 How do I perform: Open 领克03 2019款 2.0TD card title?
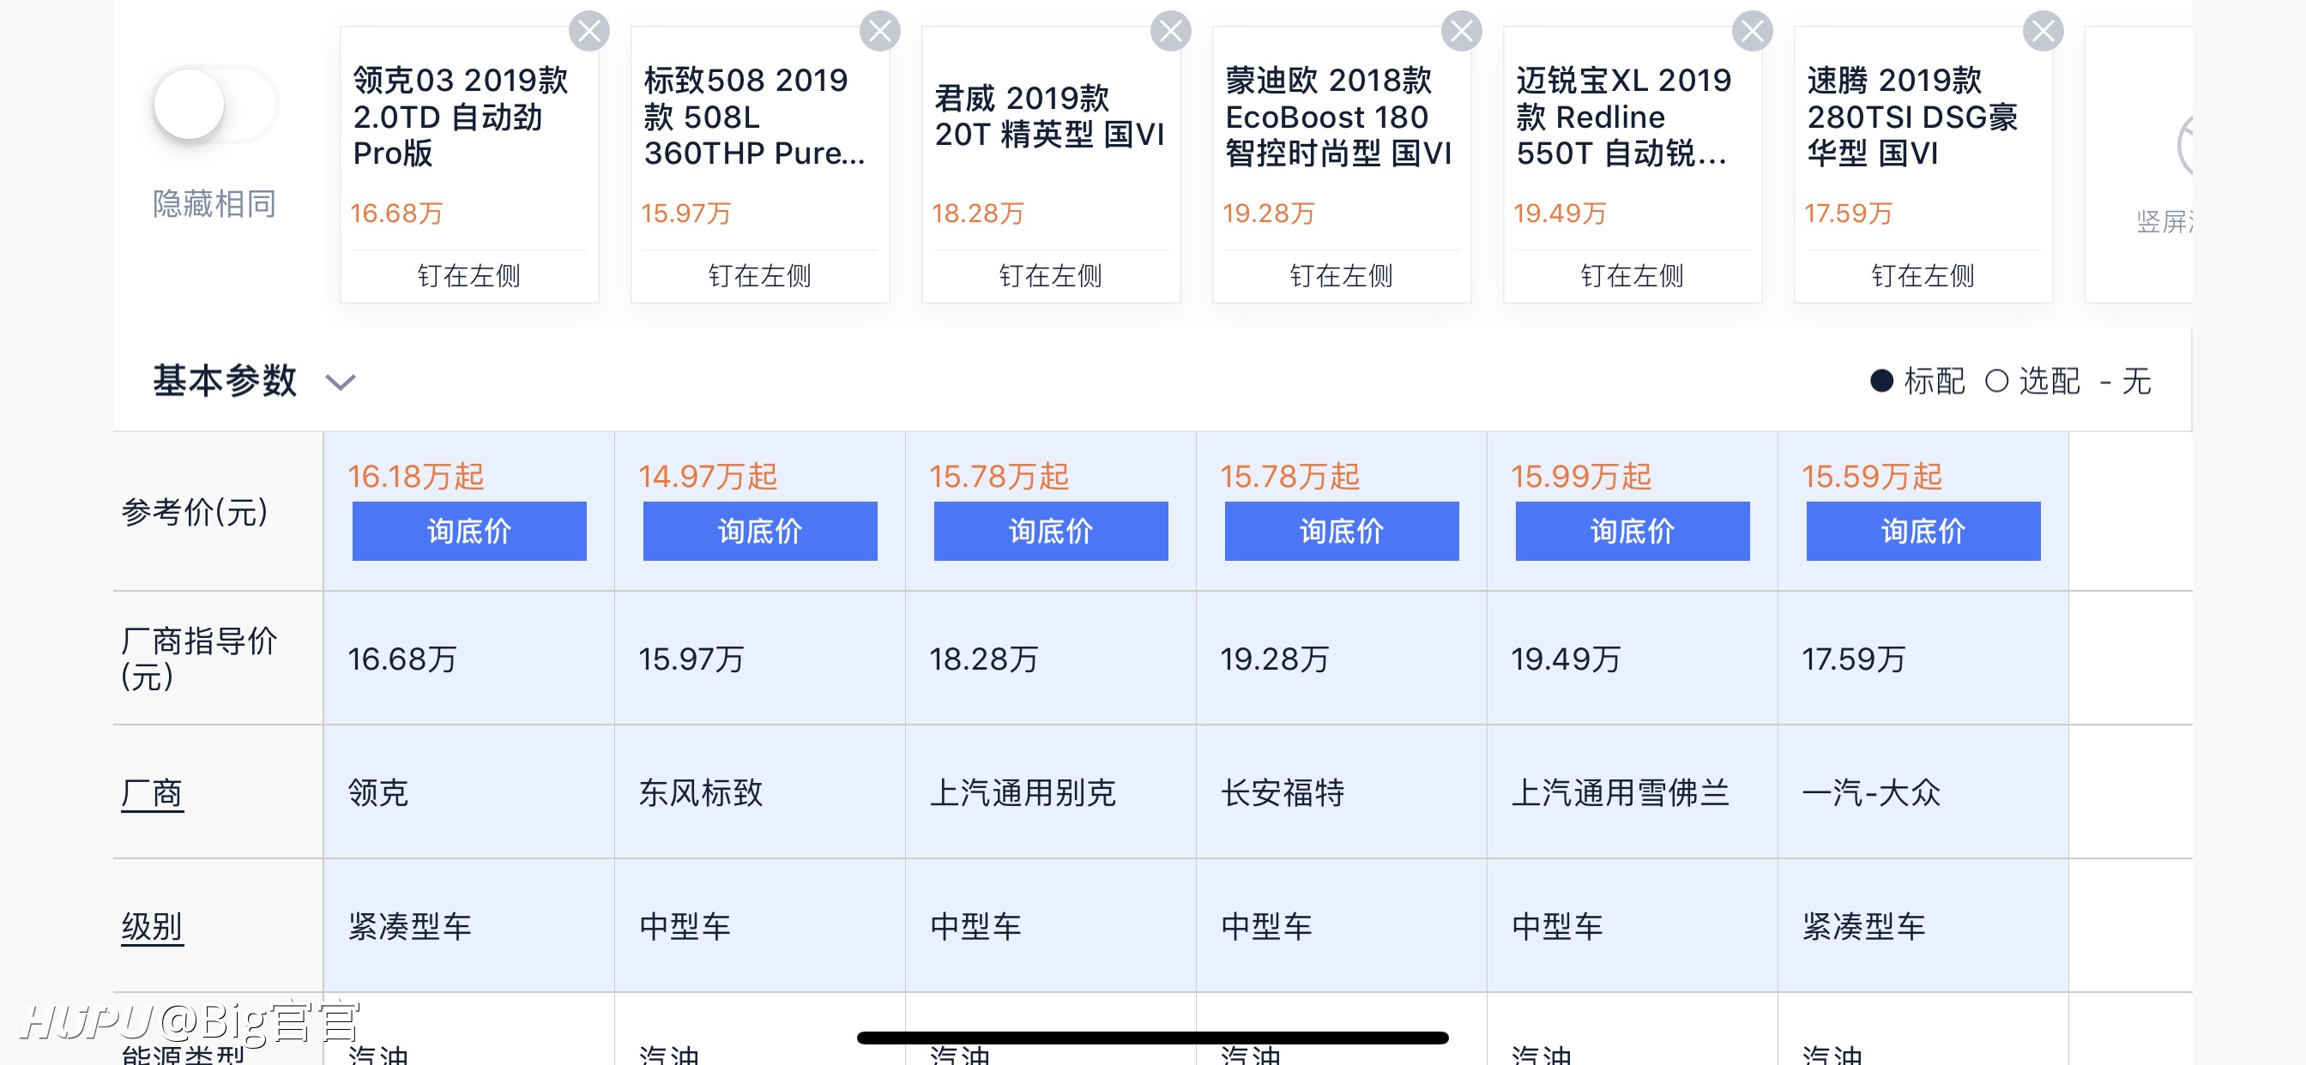[x=461, y=117]
